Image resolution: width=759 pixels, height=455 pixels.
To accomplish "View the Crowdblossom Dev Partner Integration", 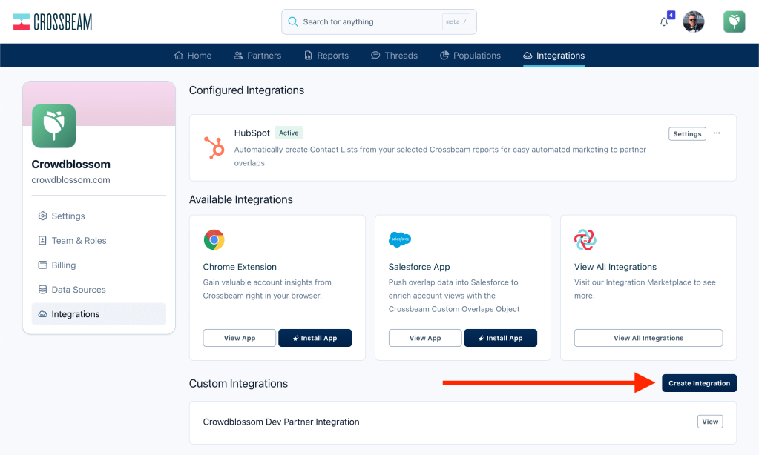I will point(710,422).
